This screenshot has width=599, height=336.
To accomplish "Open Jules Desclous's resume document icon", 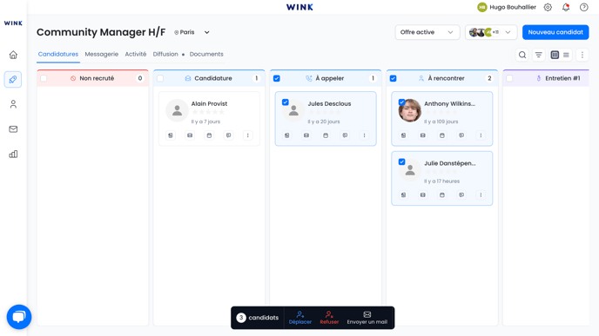I will point(287,135).
